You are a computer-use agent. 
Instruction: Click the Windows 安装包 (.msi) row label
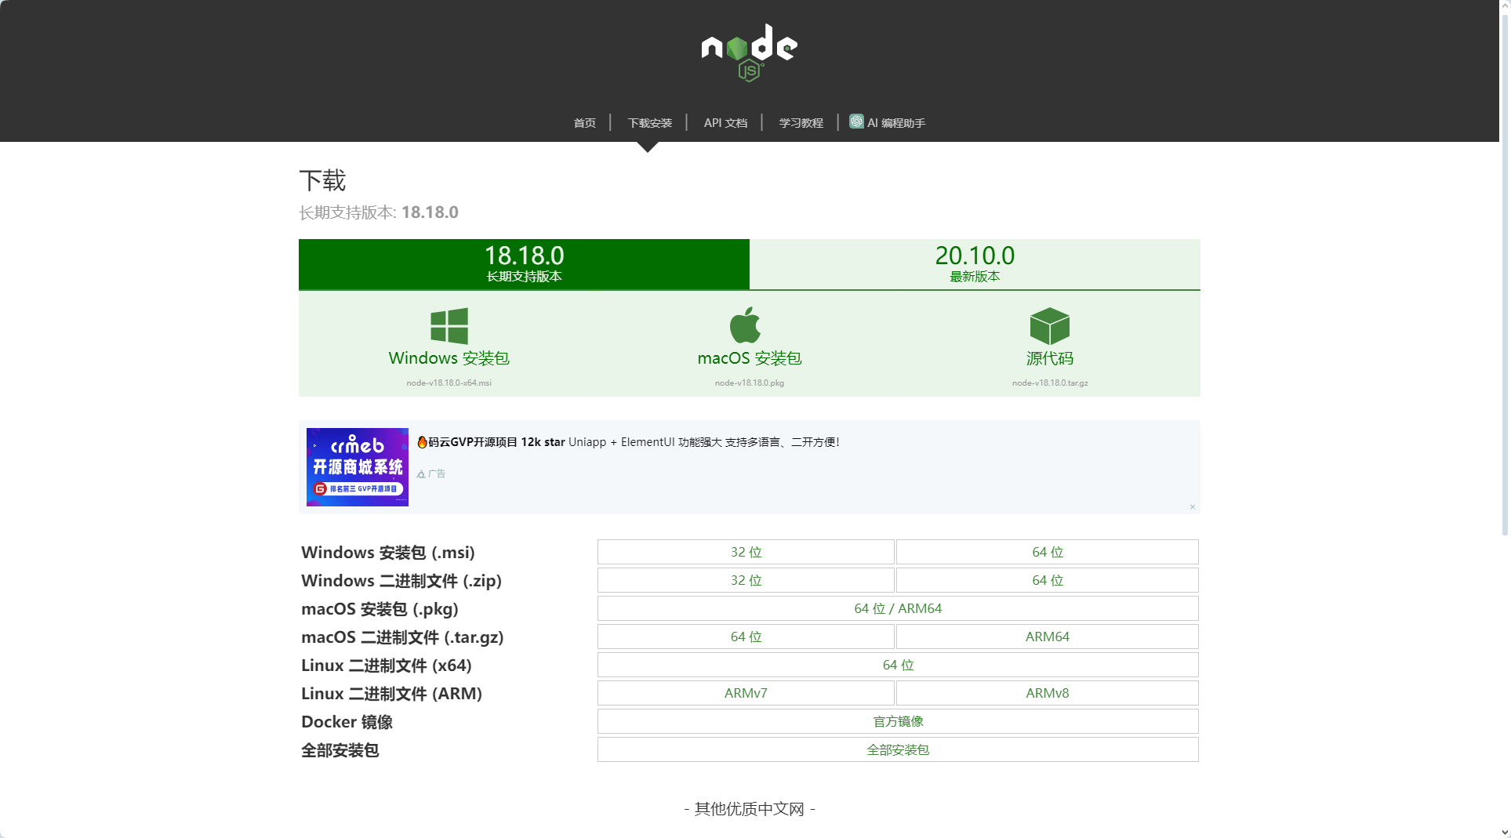coord(388,553)
